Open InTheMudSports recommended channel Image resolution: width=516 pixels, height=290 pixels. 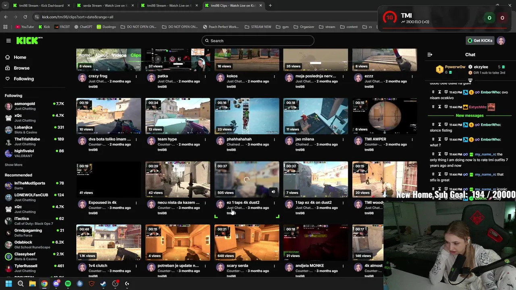pyautogui.click(x=34, y=185)
